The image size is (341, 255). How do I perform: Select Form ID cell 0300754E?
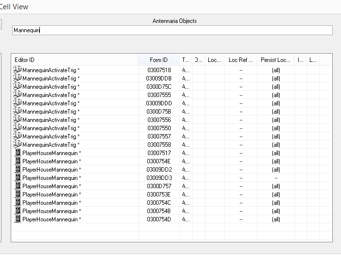(x=159, y=161)
